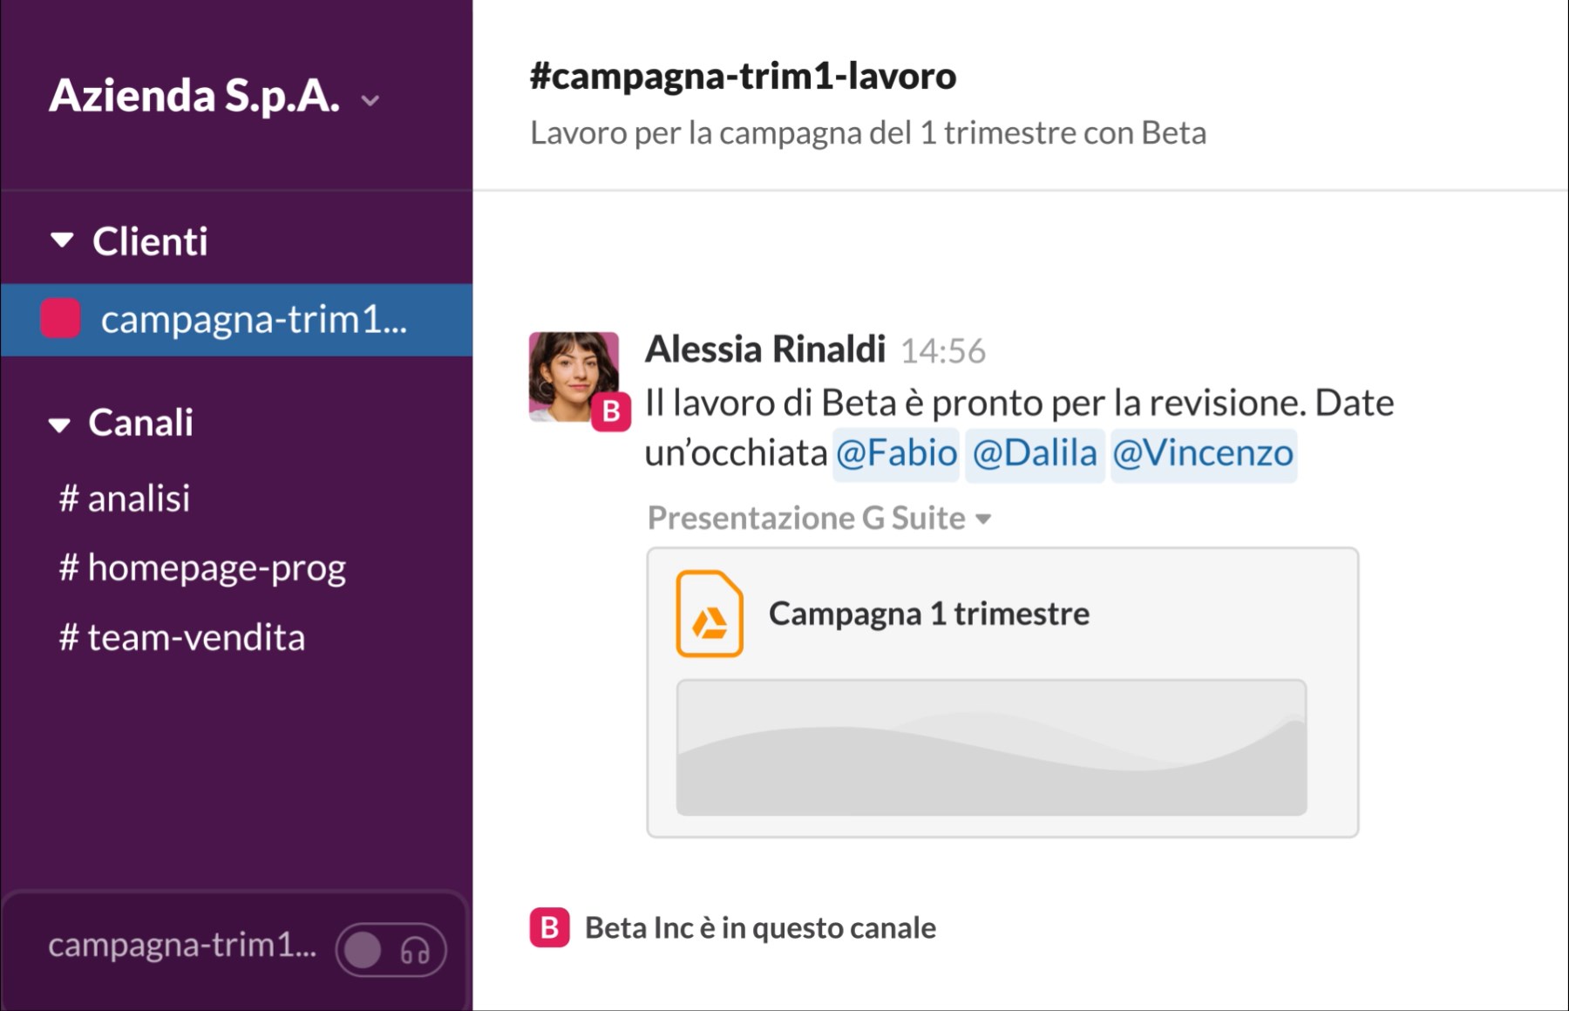
Task: Click the Alessia Rinaldi sender name
Action: point(765,349)
